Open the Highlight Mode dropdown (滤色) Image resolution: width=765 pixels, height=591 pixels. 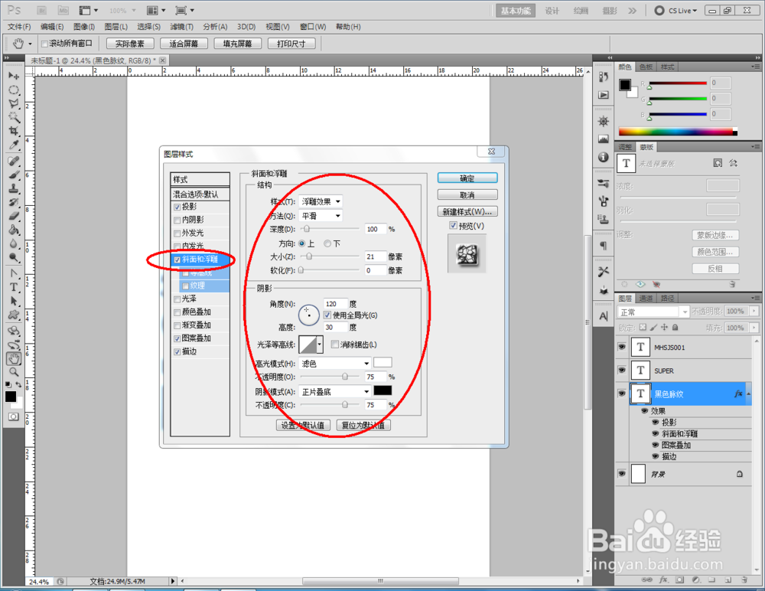335,364
